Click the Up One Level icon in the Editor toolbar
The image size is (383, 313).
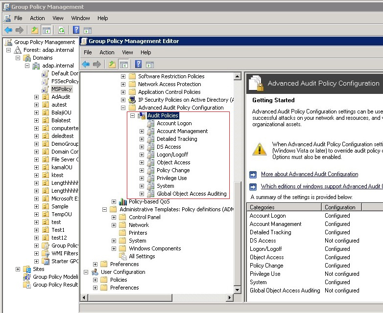click(112, 64)
